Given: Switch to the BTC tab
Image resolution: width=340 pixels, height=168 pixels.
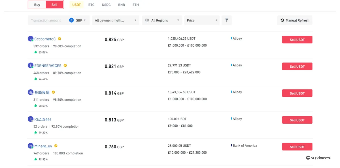Looking at the screenshot, I should (x=91, y=5).
